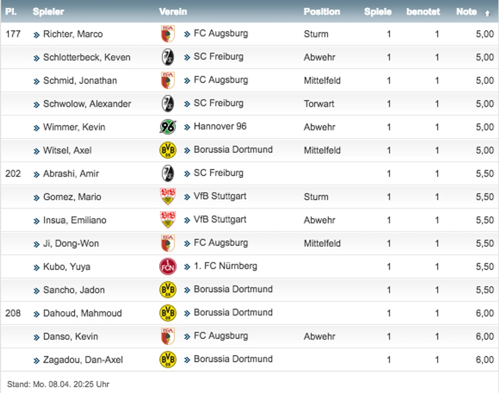This screenshot has width=499, height=393.
Task: Click VfB Stuttgart crest in Mario Gomez's row
Action: (168, 196)
